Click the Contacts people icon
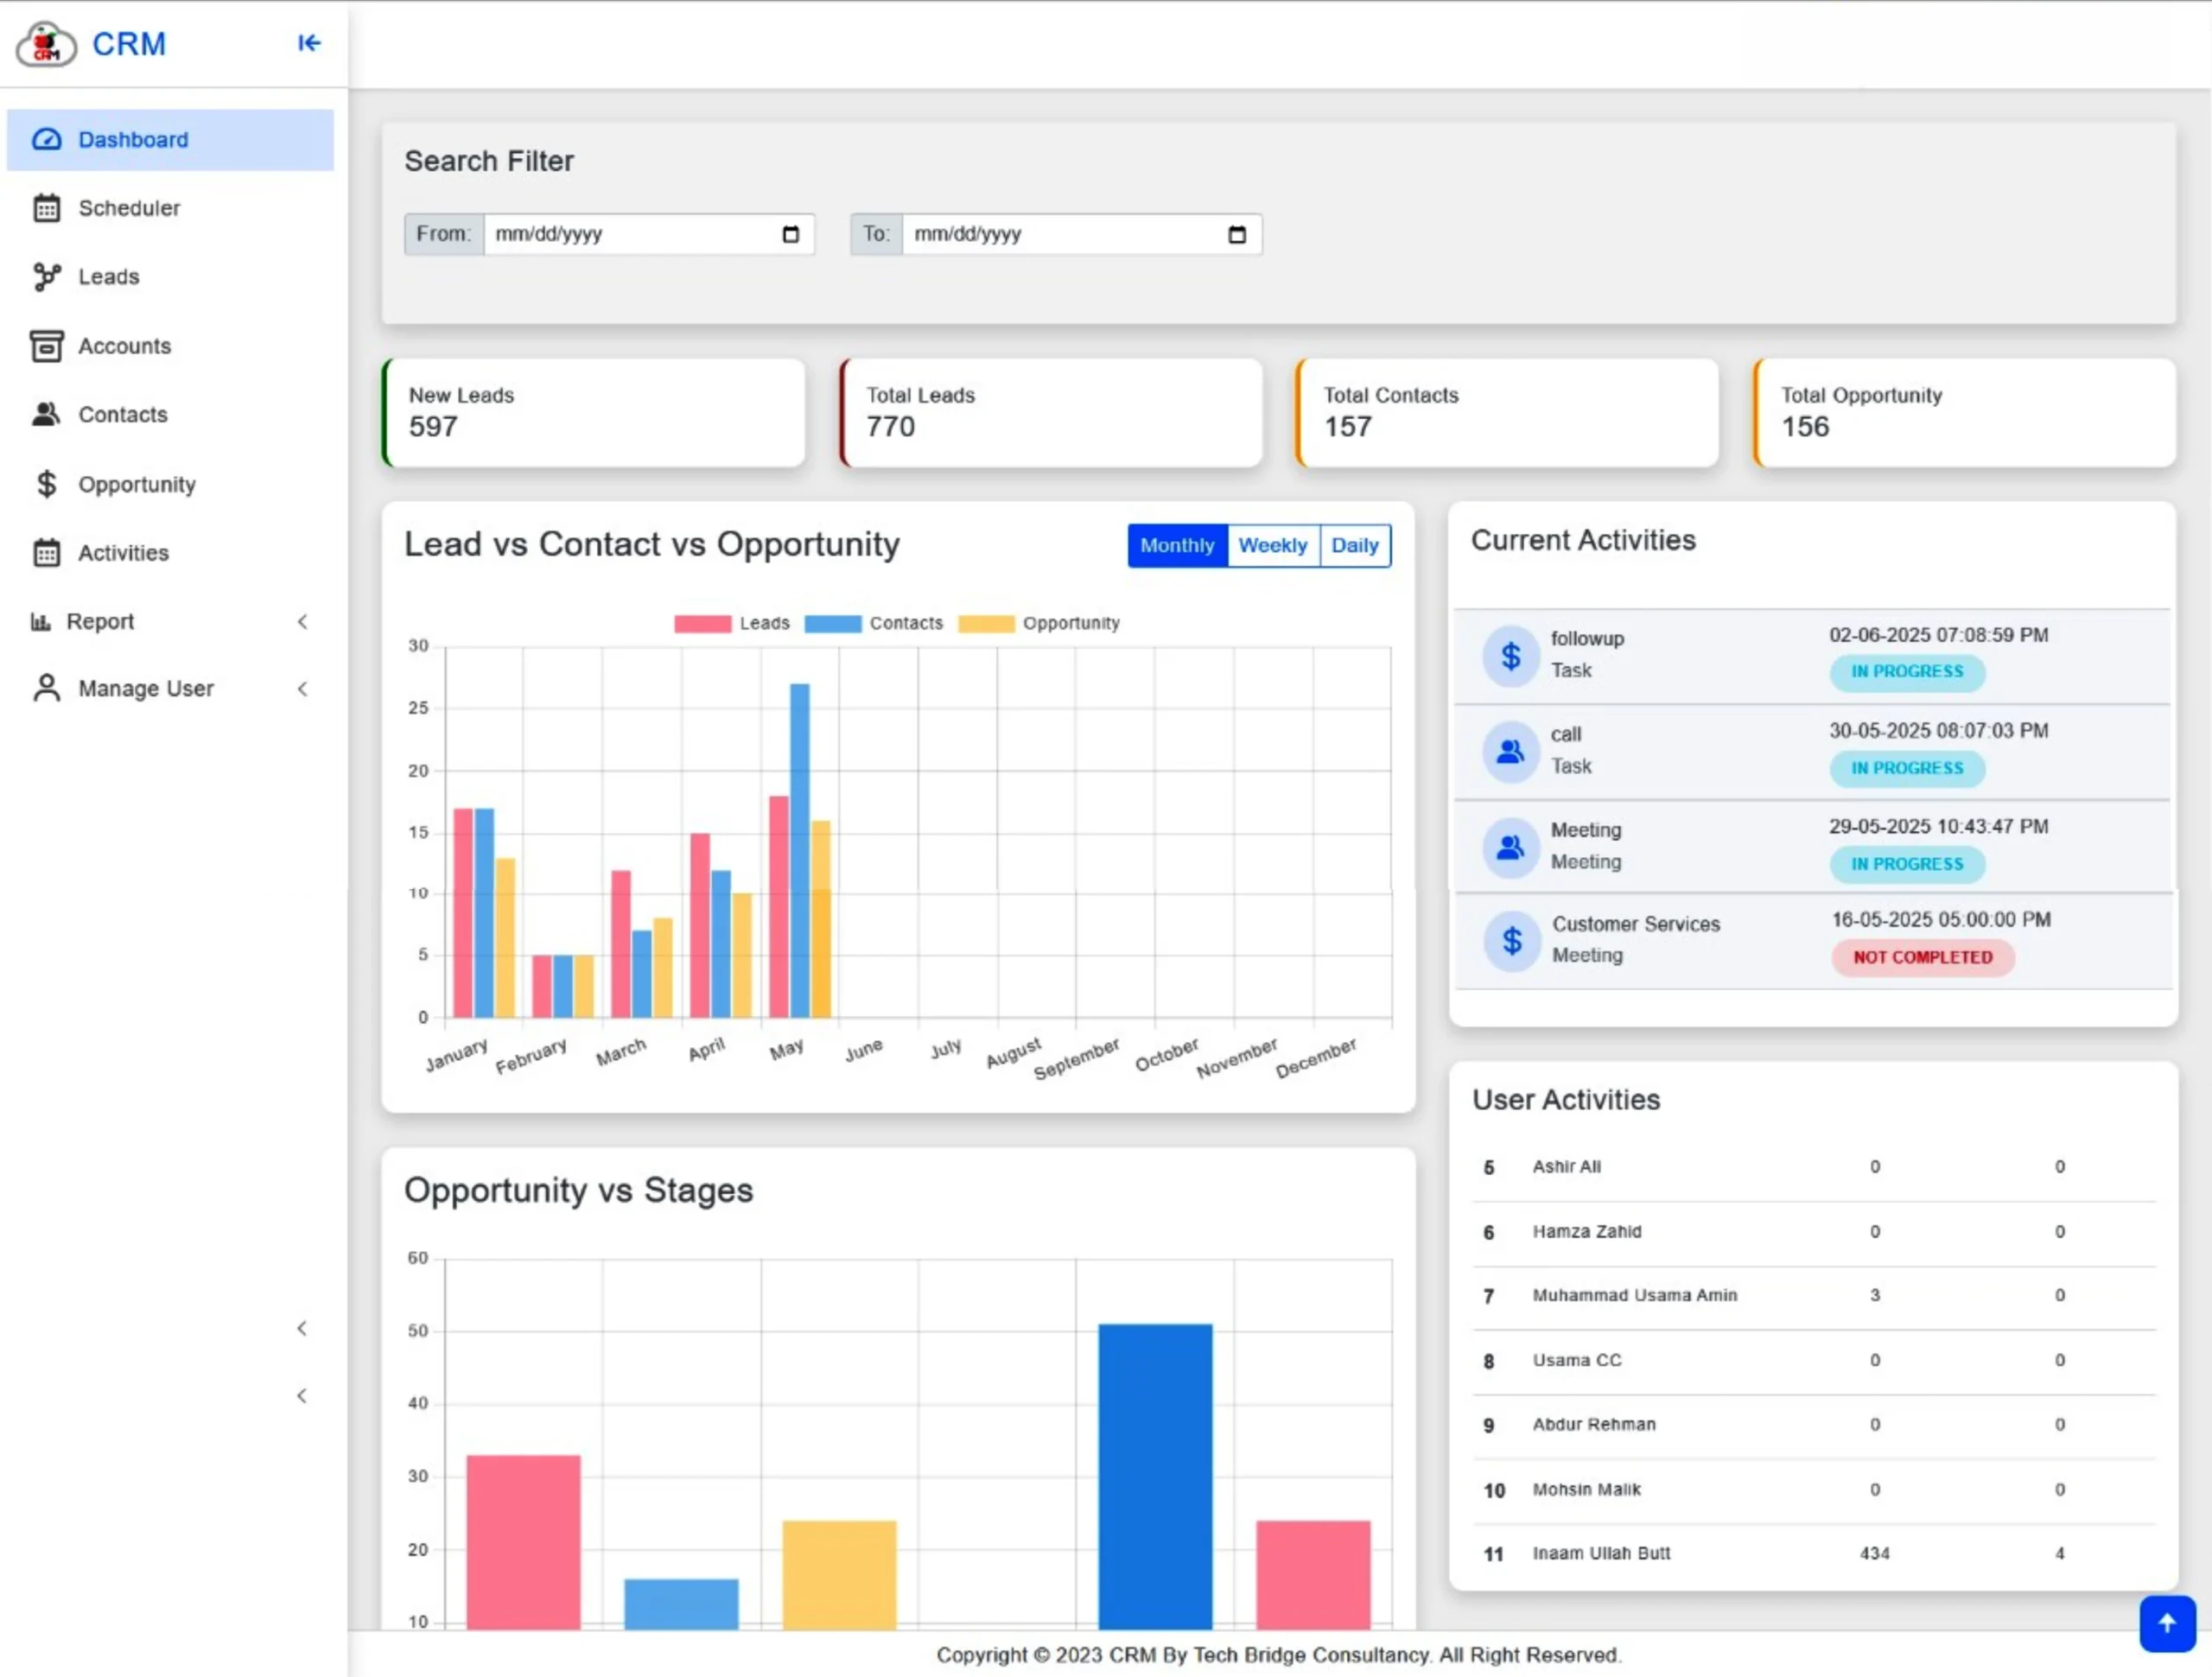Viewport: 2212px width, 1677px height. click(x=46, y=414)
